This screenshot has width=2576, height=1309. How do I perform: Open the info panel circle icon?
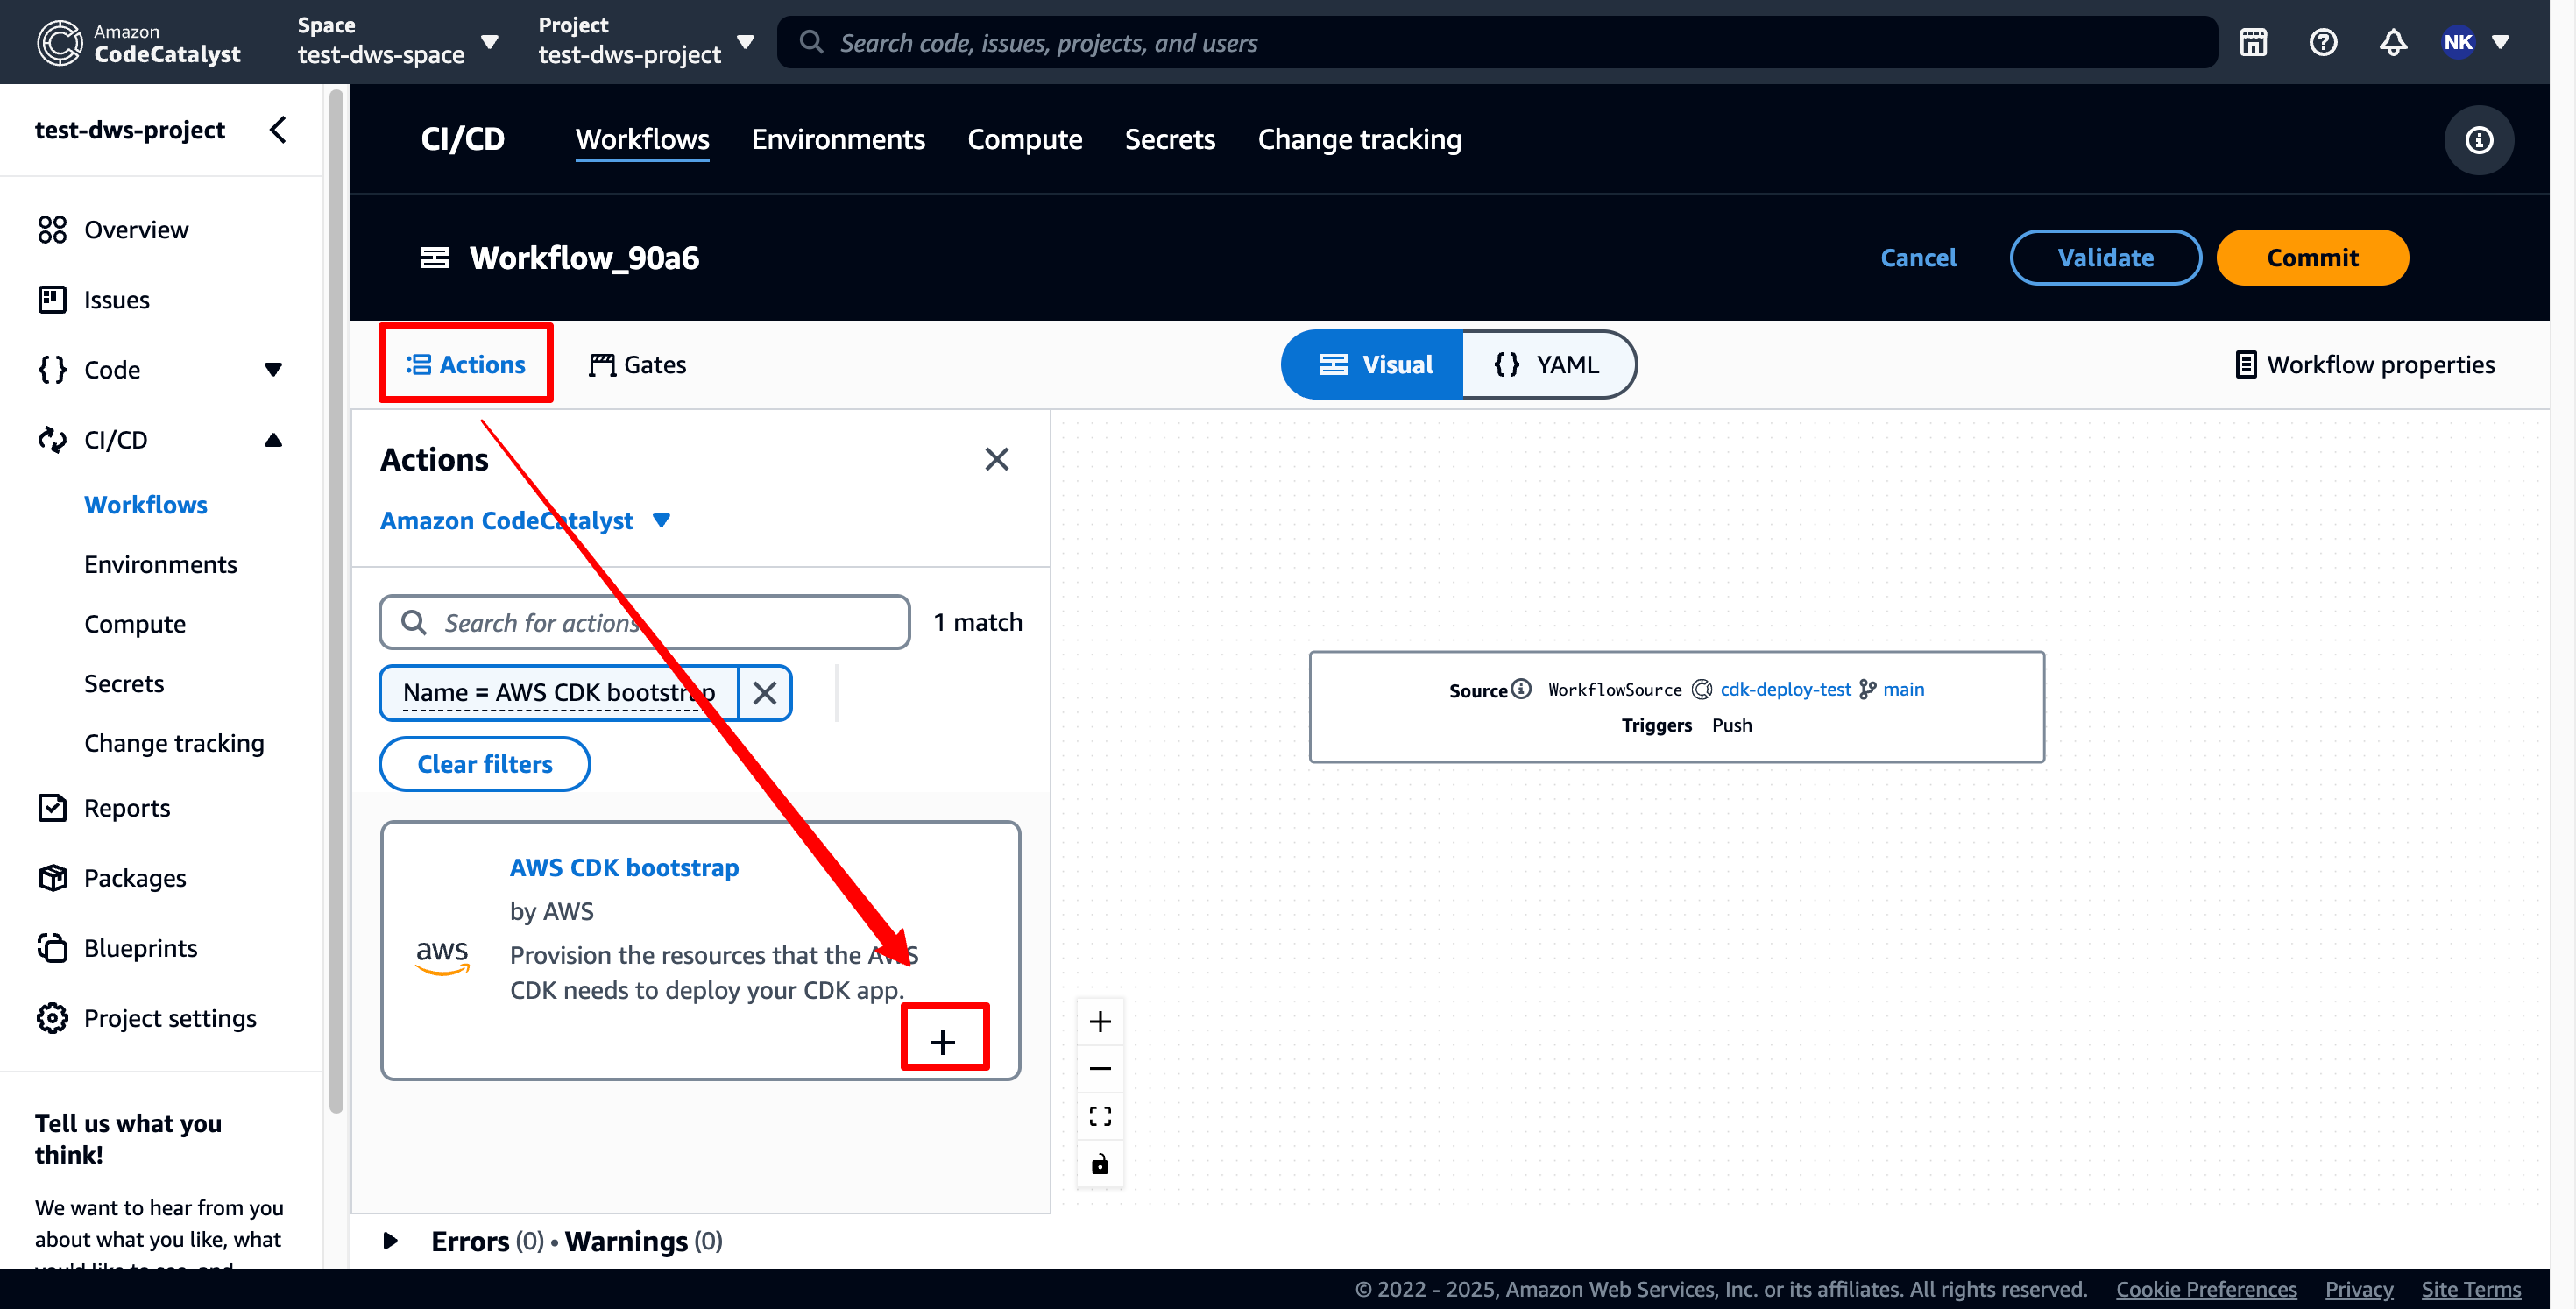coord(2478,139)
